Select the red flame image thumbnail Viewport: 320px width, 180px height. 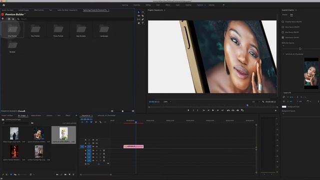point(14,151)
